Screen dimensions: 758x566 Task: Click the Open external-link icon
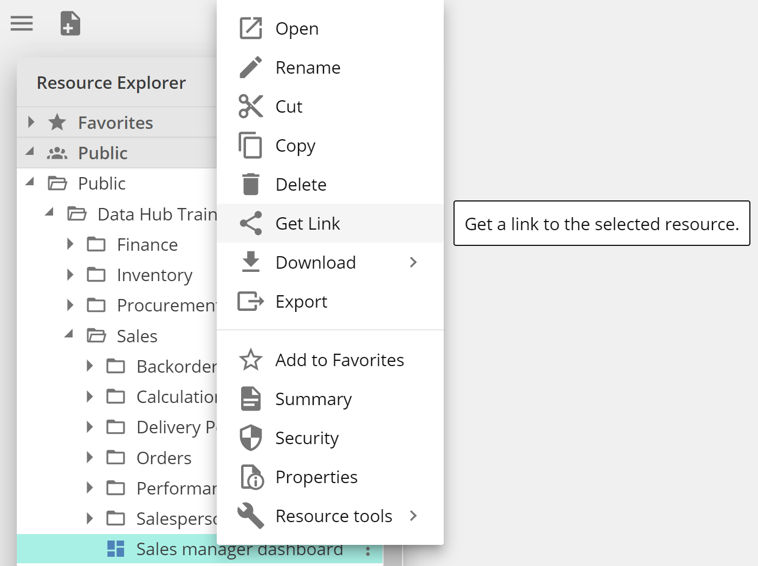click(x=251, y=28)
